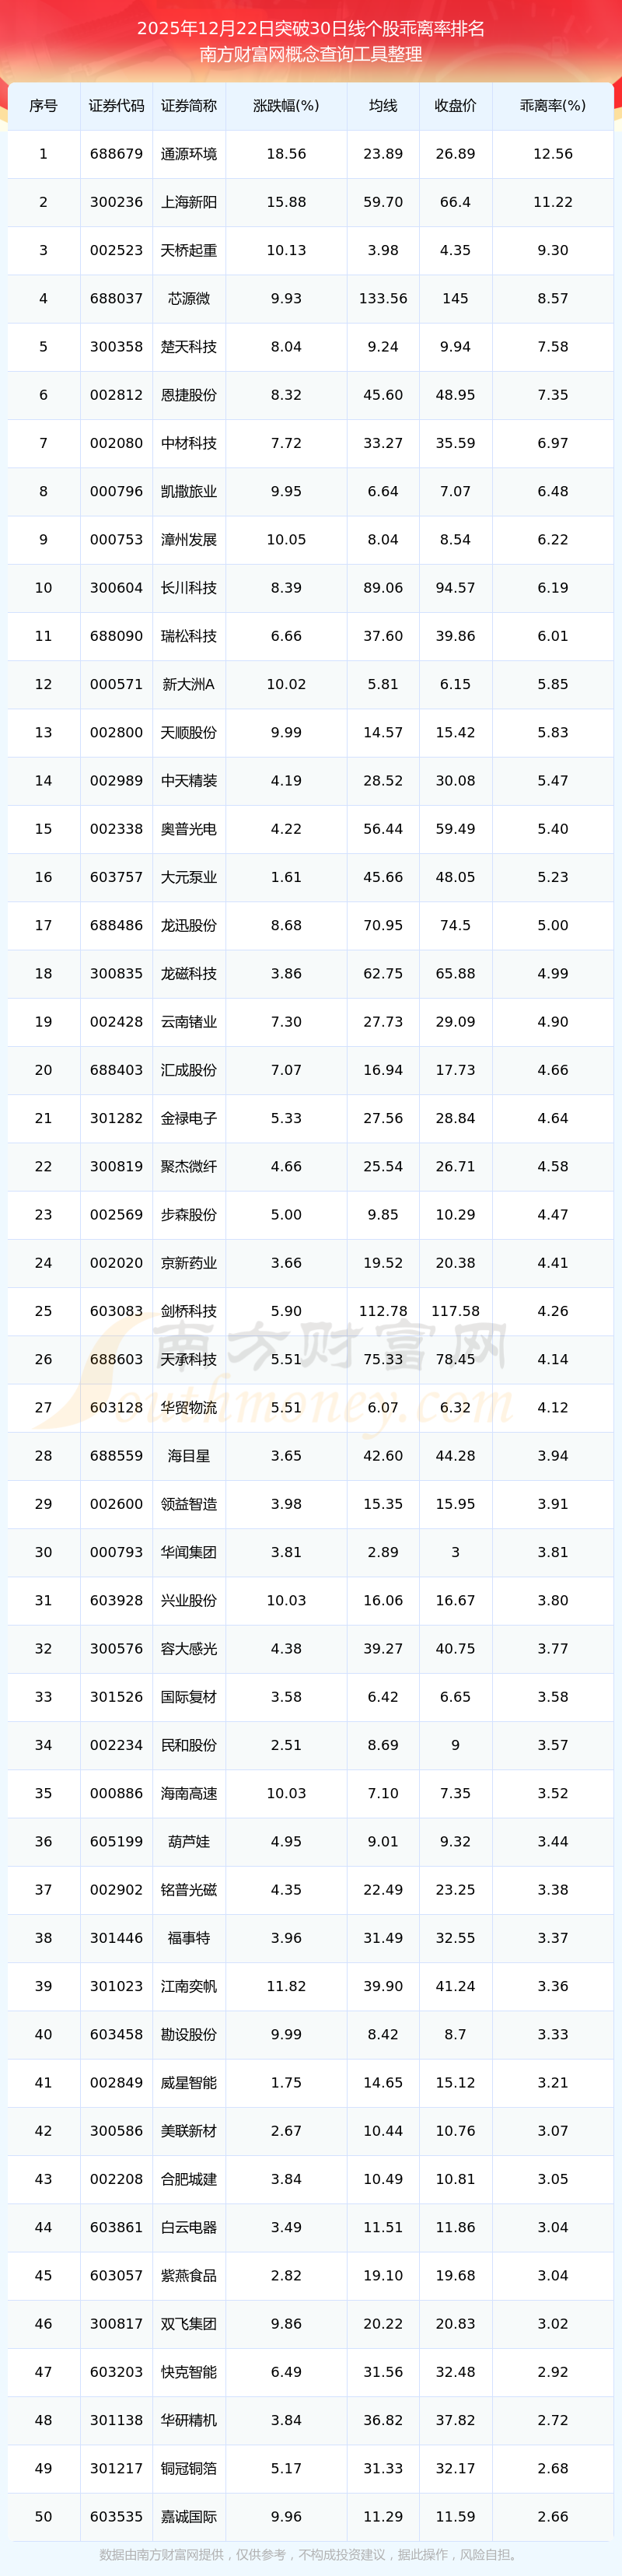Click stock name 白云电器
The width and height of the screenshot is (622, 2576).
coord(189,2227)
